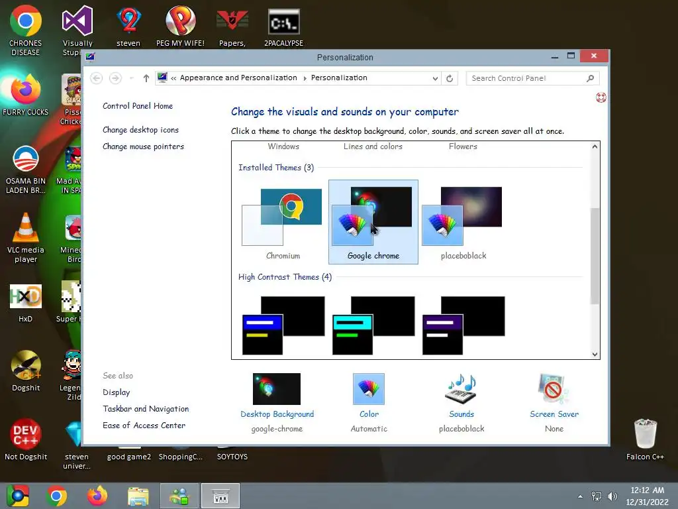Viewport: 678px width, 509px height.
Task: Click the Personalization breadcrumb segment
Action: click(x=339, y=78)
